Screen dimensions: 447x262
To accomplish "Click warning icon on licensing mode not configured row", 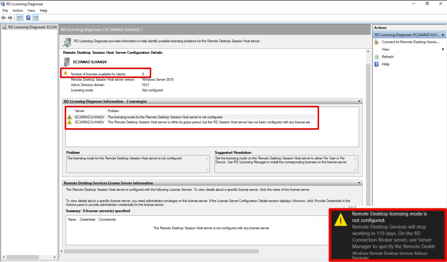I will click(69, 117).
